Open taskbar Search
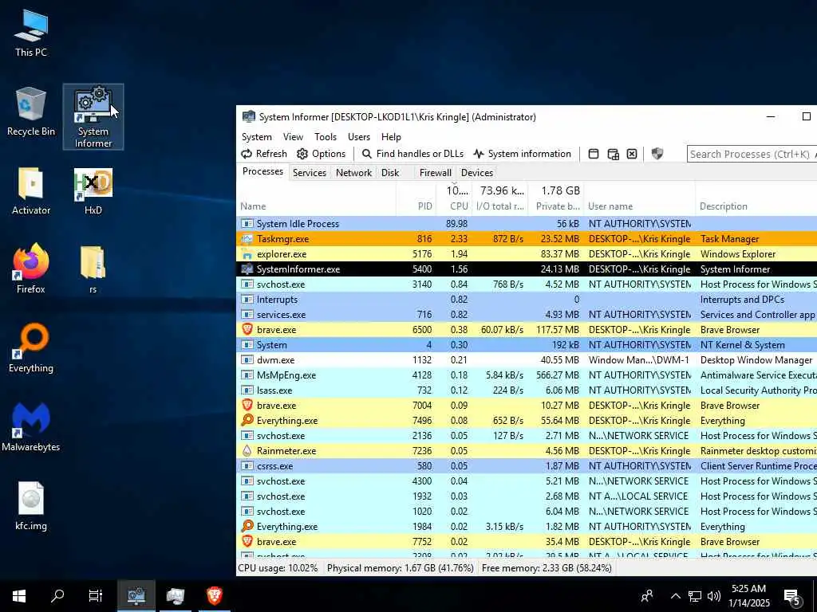This screenshot has height=612, width=817. 57,596
